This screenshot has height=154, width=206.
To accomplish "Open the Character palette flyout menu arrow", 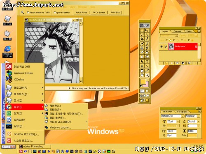I will [x=199, y=112].
